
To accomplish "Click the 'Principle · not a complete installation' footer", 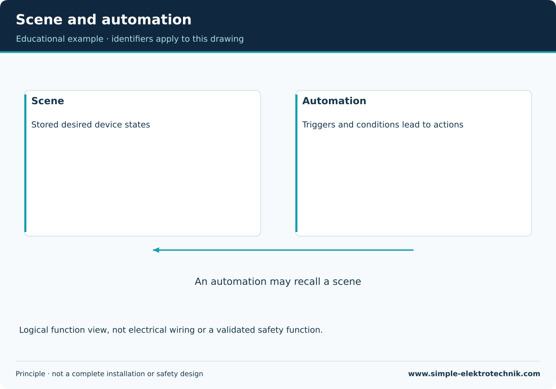I will (x=109, y=374).
